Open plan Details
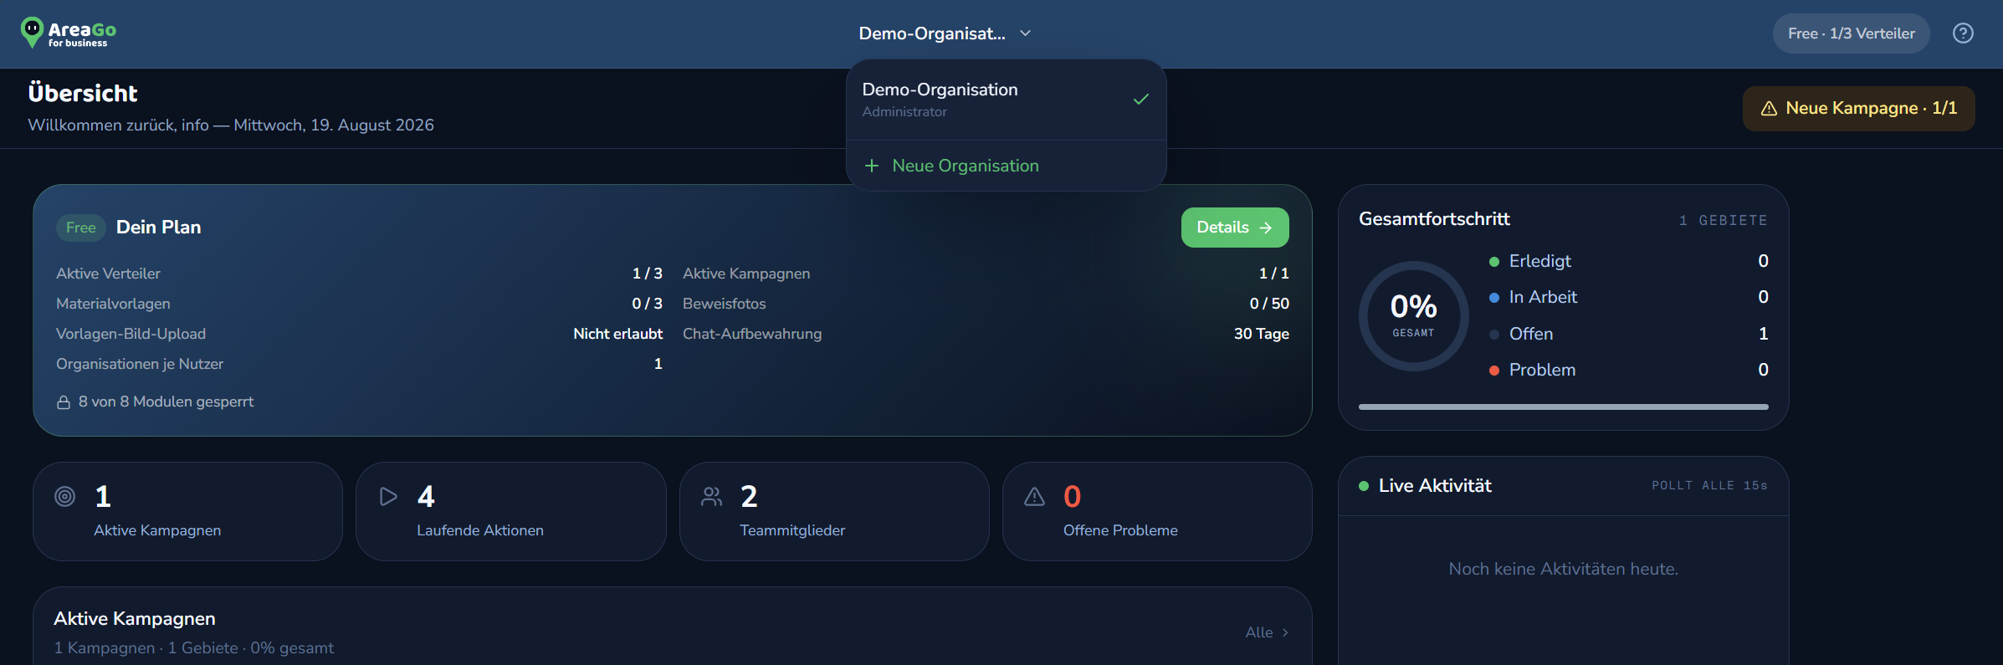The height and width of the screenshot is (665, 2003). (1235, 228)
